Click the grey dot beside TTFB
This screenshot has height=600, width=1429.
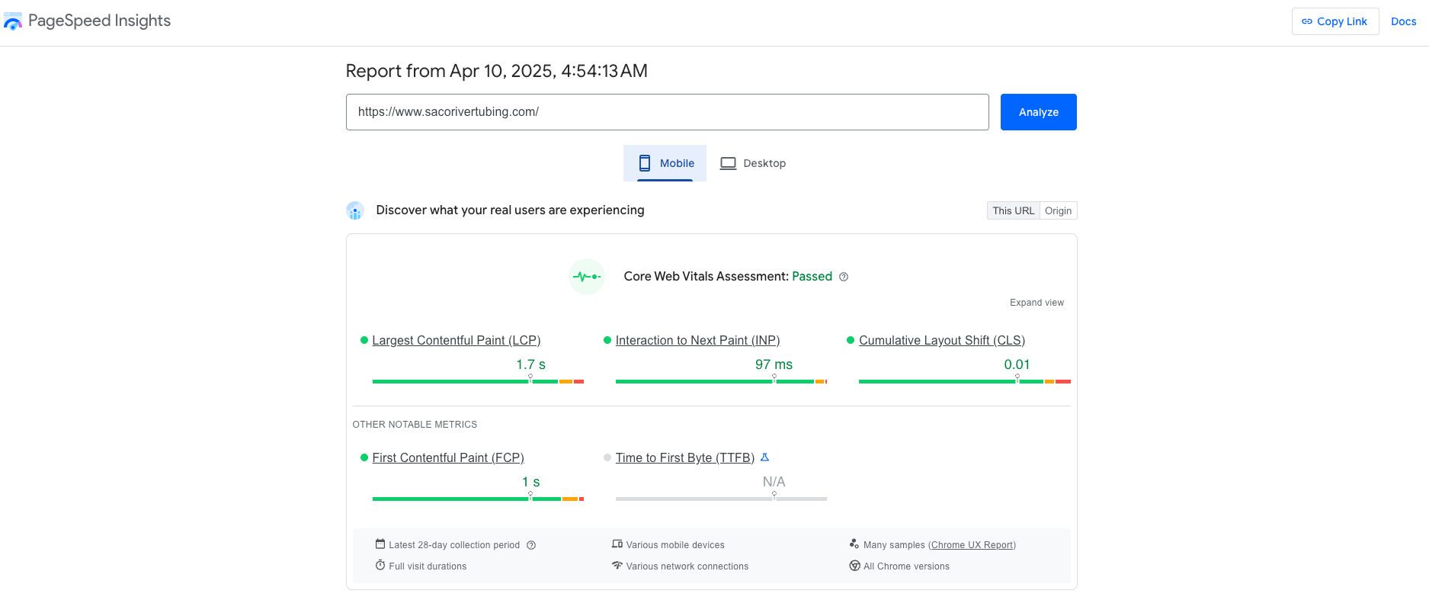pos(607,457)
